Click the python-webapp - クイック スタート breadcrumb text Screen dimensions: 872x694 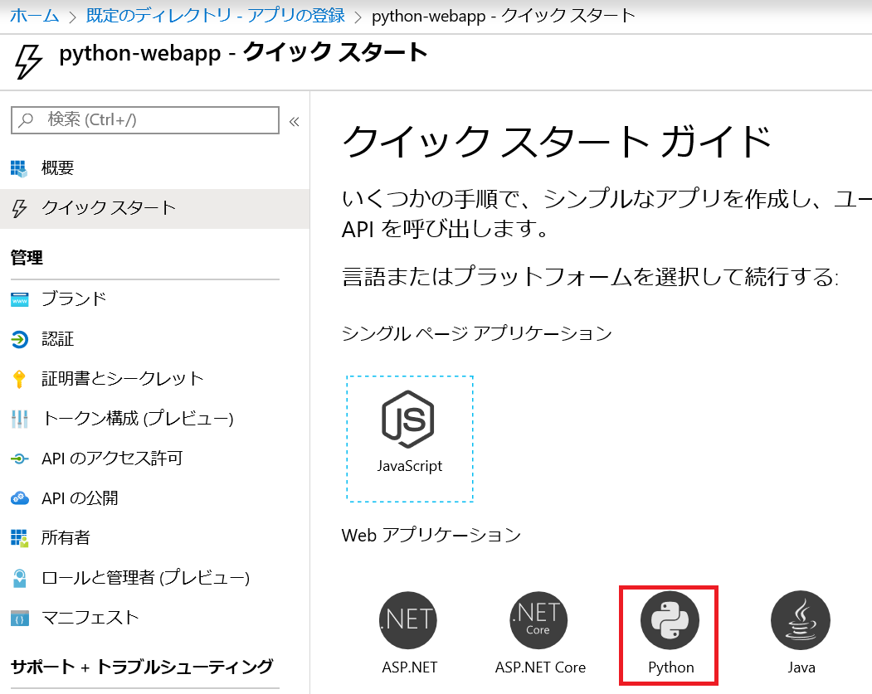(x=504, y=16)
